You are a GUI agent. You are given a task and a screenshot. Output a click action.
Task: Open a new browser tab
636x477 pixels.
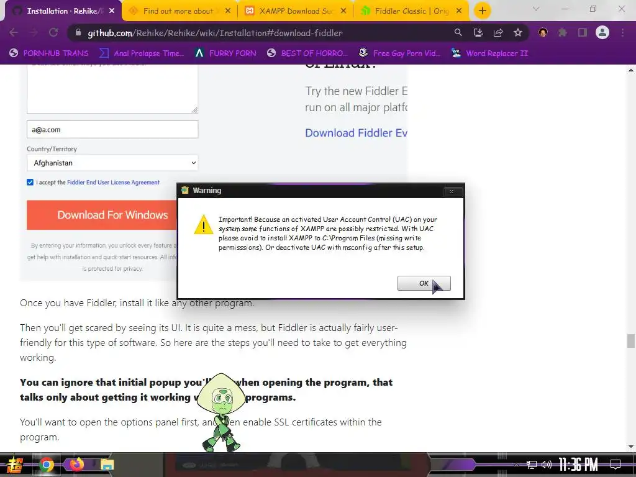(x=482, y=11)
